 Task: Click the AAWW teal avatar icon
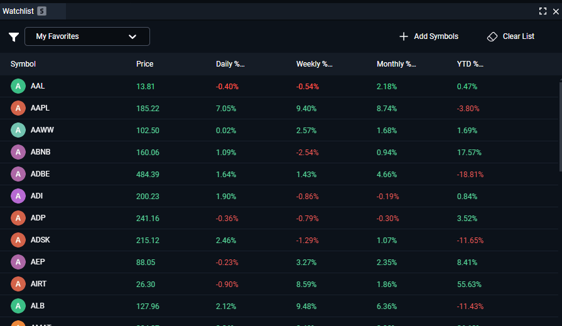pos(18,130)
